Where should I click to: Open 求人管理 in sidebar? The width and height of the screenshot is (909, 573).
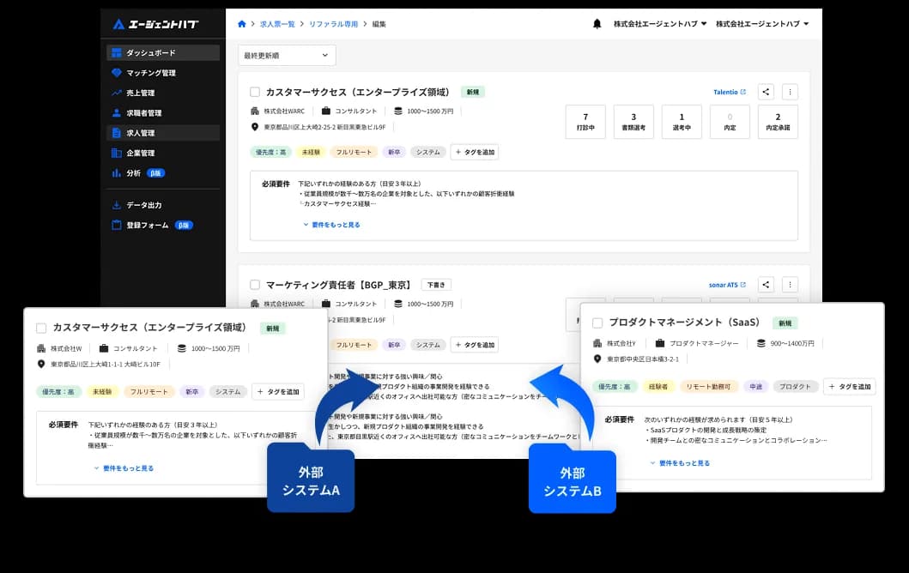coord(163,133)
